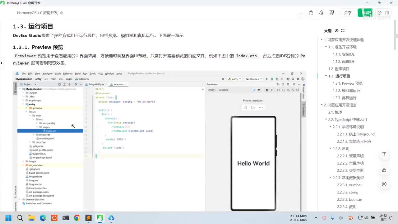Collapse outline section 2.2.1 学习环境说明
Viewport: 398px width, 224px height.
(x=330, y=127)
